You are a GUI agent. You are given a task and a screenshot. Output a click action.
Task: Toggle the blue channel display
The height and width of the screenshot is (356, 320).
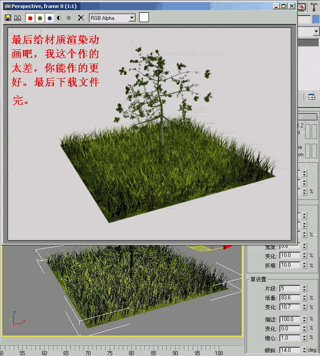point(50,18)
